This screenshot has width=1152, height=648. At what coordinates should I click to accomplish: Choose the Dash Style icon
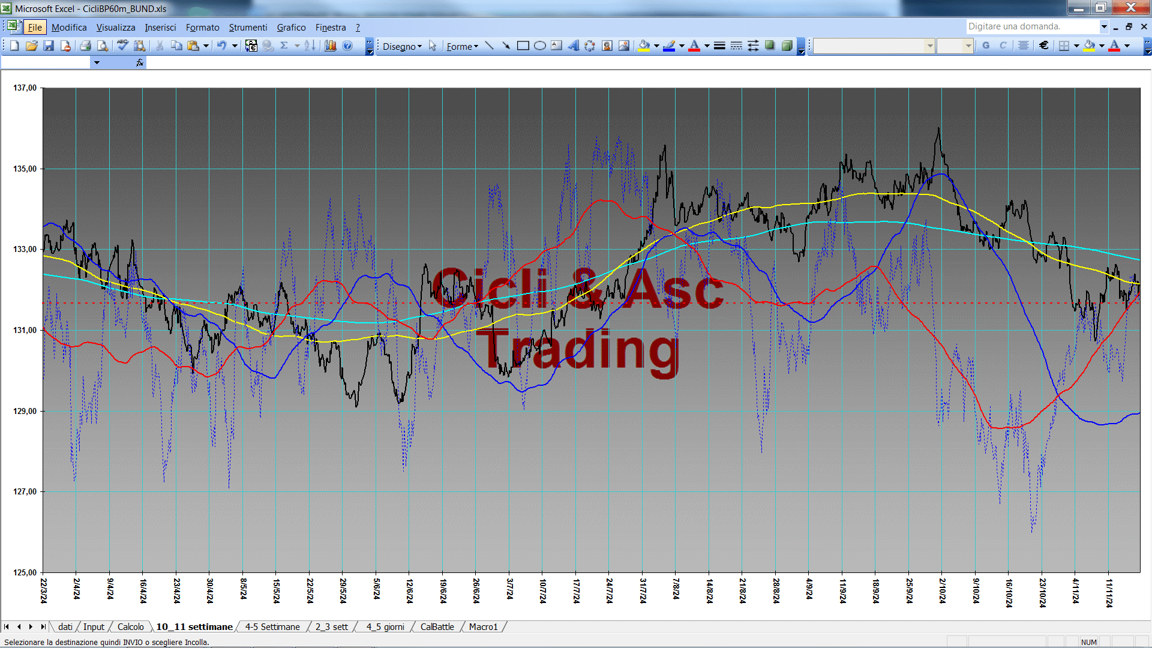coord(736,46)
